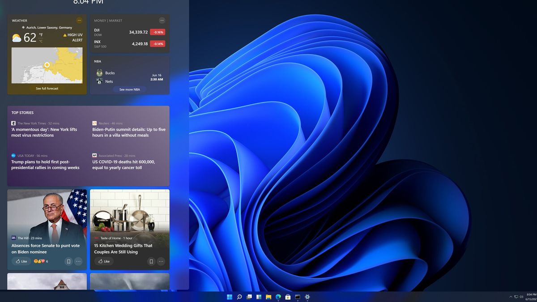Open the Biden-Putin summit details headline
537x302 pixels.
tap(129, 132)
